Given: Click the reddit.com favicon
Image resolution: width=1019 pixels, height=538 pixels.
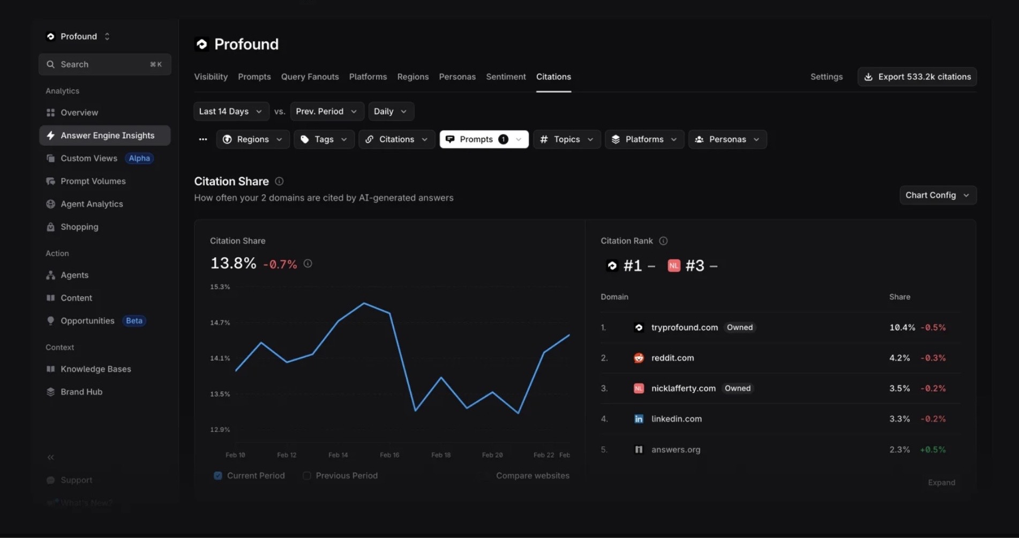Looking at the screenshot, I should pos(639,358).
